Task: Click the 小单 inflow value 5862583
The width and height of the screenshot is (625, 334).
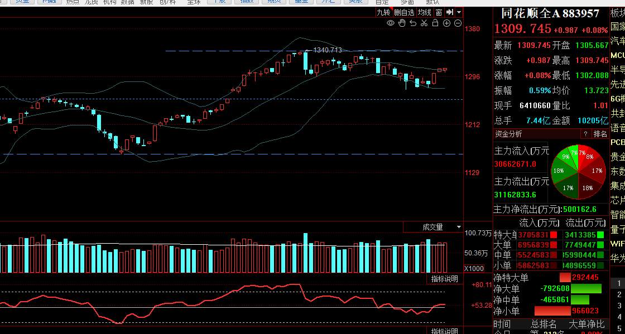Action: 533,265
